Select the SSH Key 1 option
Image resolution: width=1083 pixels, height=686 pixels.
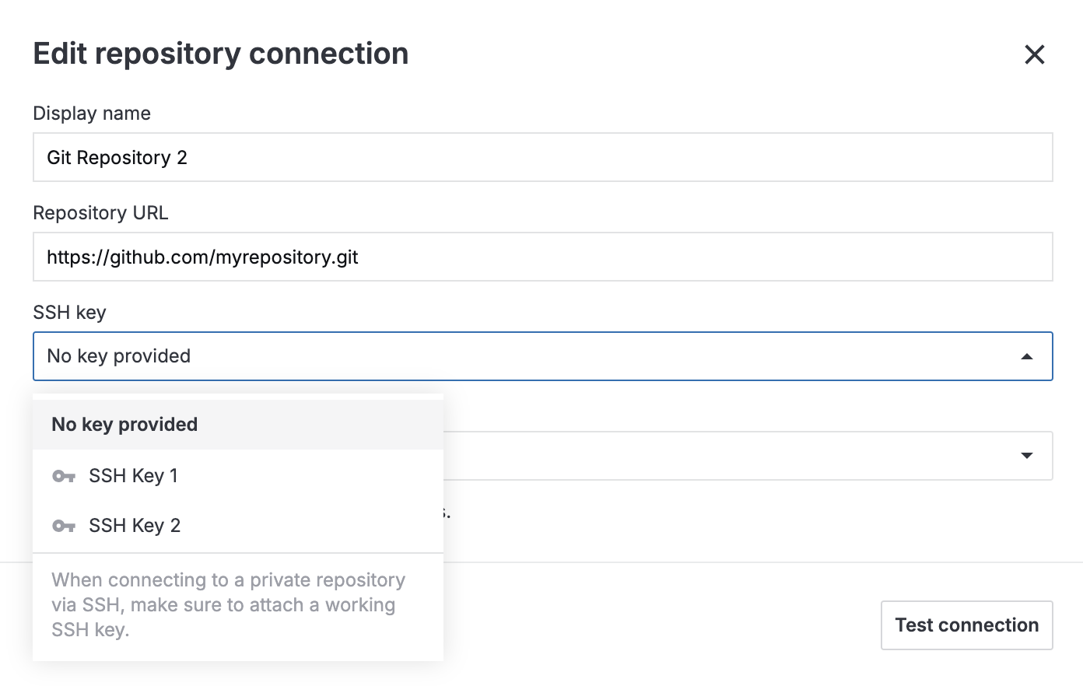coord(134,475)
